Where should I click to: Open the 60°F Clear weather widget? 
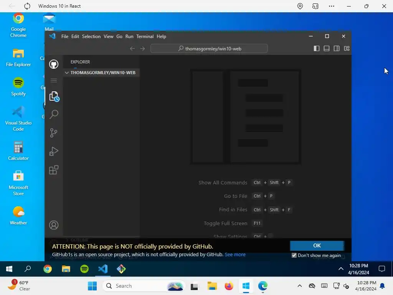(19, 285)
